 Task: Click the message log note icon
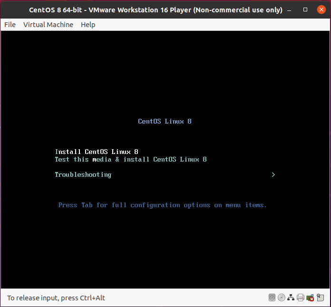coord(321,298)
